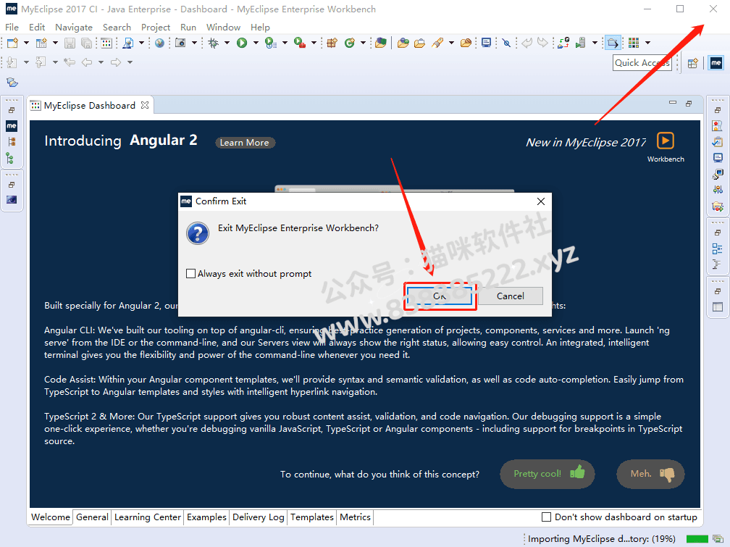Open dropdown beside the server icon
730x547 pixels.
pos(595,43)
